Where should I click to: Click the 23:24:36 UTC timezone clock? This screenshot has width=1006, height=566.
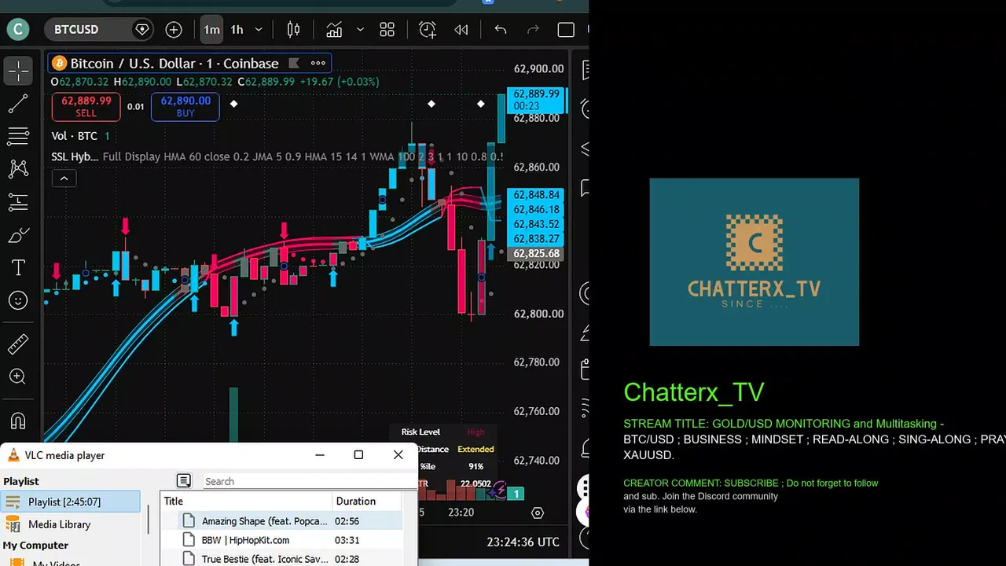[x=523, y=542]
